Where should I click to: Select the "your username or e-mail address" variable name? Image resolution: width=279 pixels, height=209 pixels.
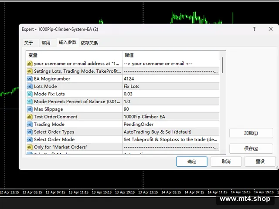(77, 64)
